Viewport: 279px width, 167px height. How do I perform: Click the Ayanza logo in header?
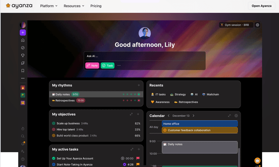pos(19,6)
